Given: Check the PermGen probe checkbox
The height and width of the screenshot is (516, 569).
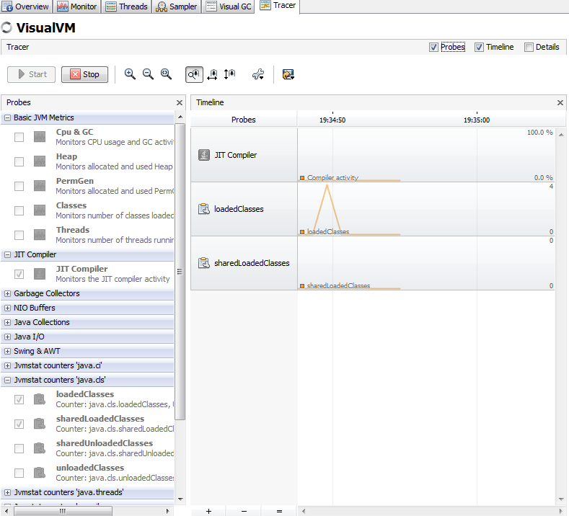Looking at the screenshot, I should point(19,186).
